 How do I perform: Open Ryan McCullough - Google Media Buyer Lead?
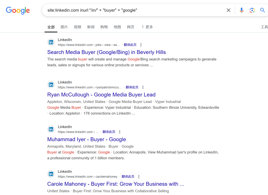[x=101, y=94]
